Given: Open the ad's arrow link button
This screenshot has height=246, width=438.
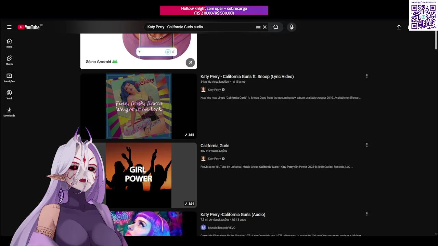Looking at the screenshot, I should click(x=190, y=63).
